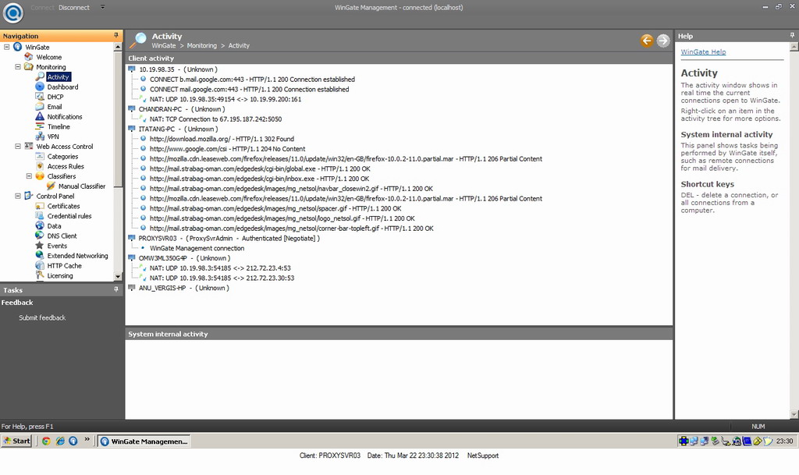Click the orange back arrow button

pos(647,41)
